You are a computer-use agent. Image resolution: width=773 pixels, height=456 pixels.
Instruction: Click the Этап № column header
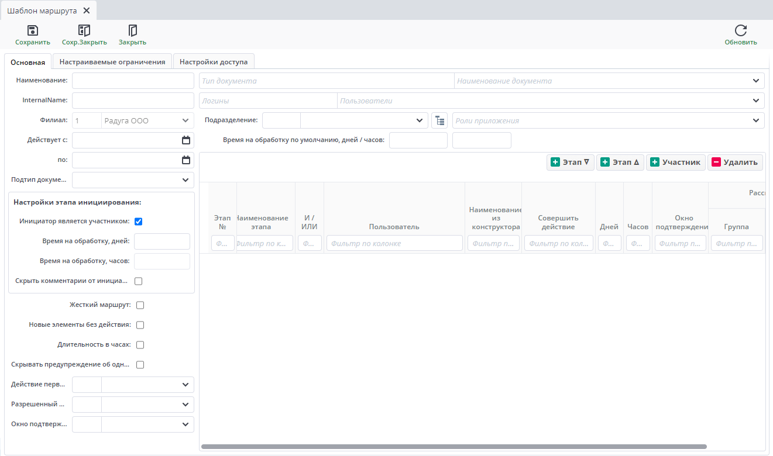click(222, 222)
